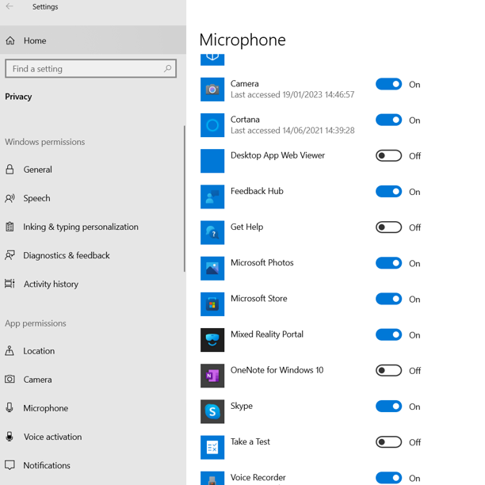
Task: Toggle off Microsoft Store microphone access
Action: [x=389, y=299]
